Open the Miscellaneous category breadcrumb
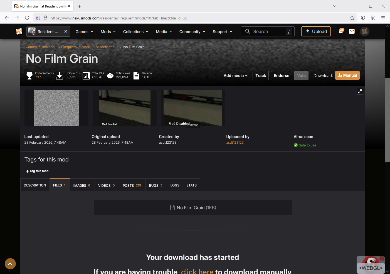This screenshot has width=390, height=274. (107, 47)
